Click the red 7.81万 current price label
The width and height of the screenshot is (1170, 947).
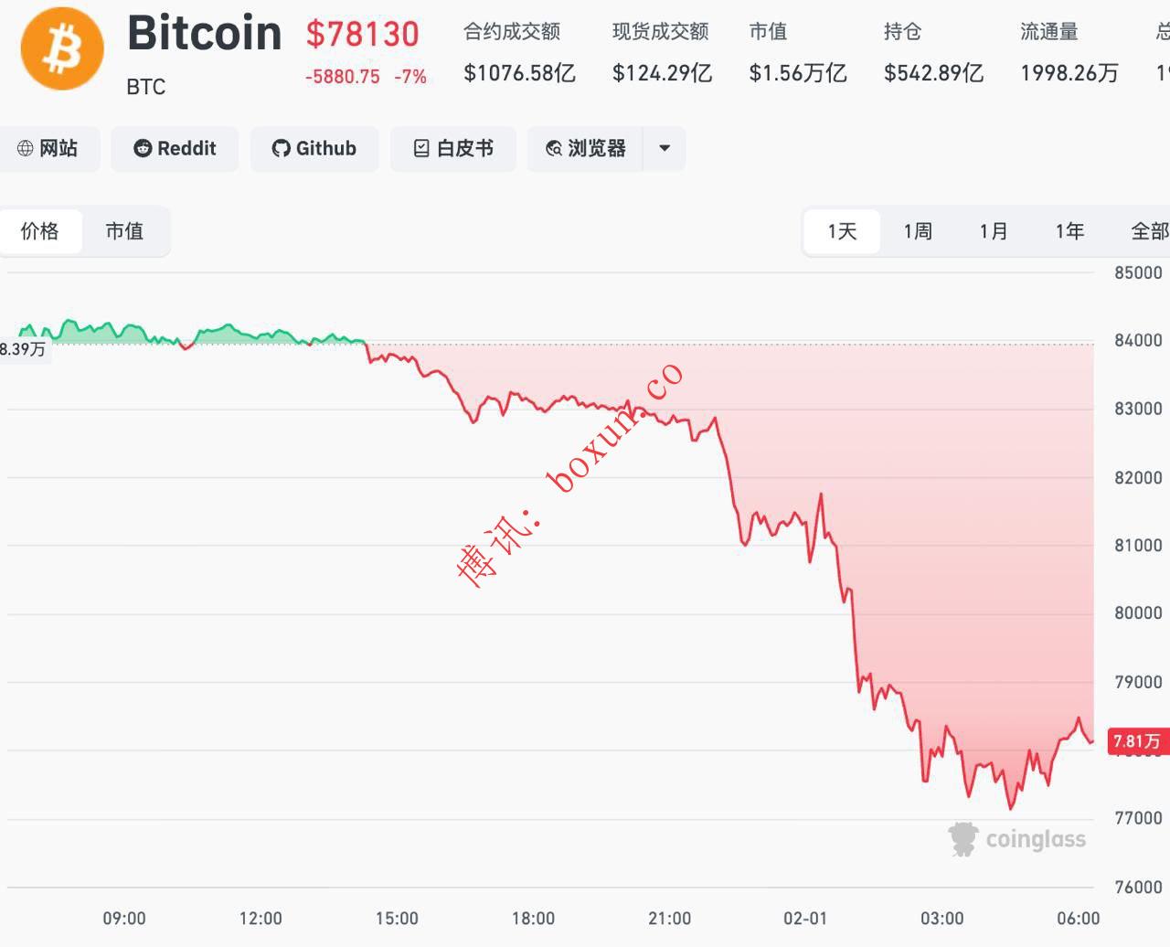1136,741
